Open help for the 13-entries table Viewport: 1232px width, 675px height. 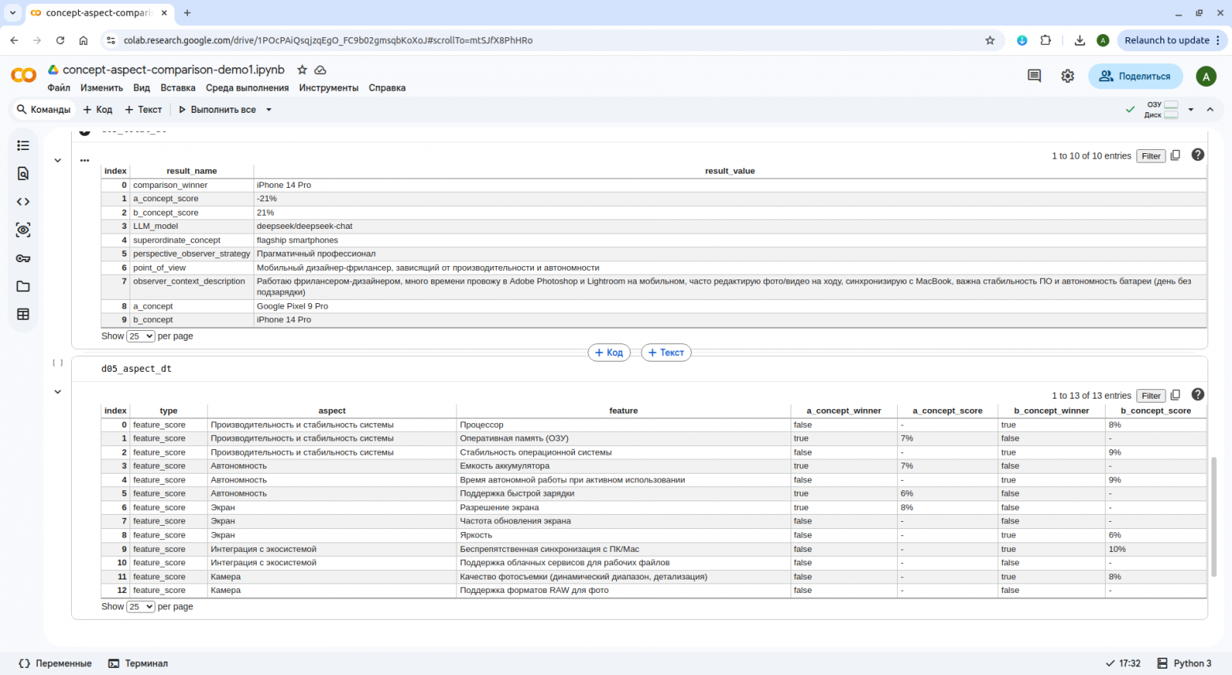1198,394
